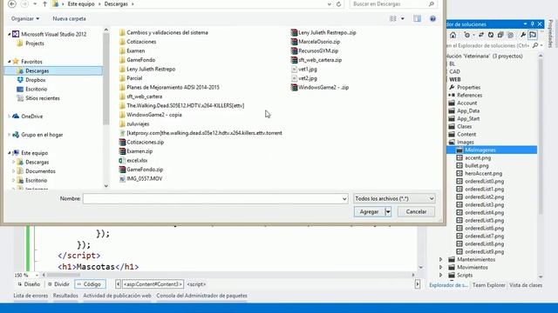The width and height of the screenshot is (558, 313).
Task: Click the disabled Show All Files icon
Action: (510, 35)
